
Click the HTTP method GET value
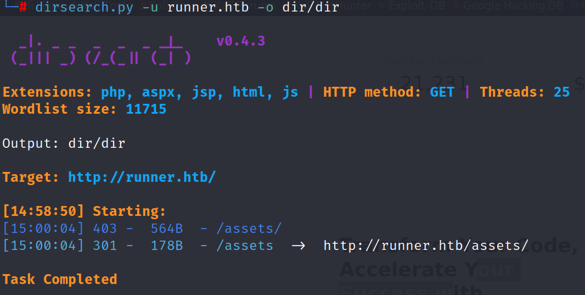(442, 92)
